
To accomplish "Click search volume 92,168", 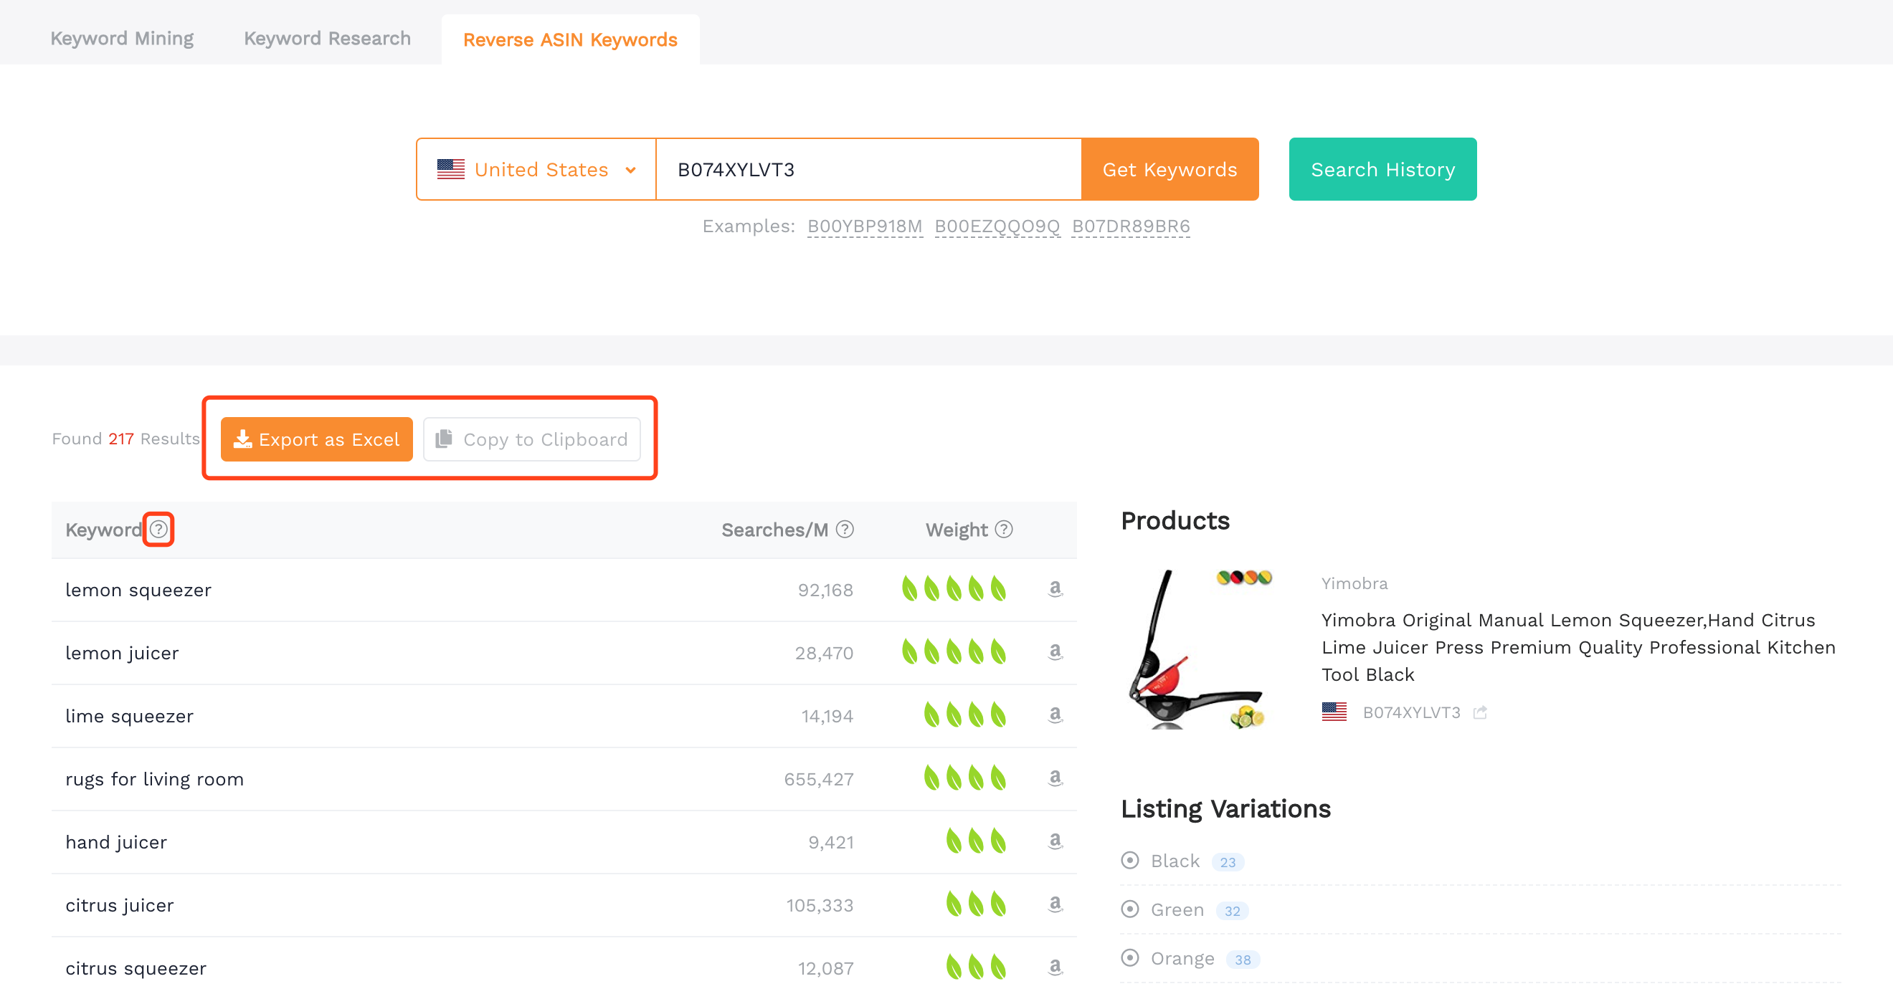I will 825,590.
